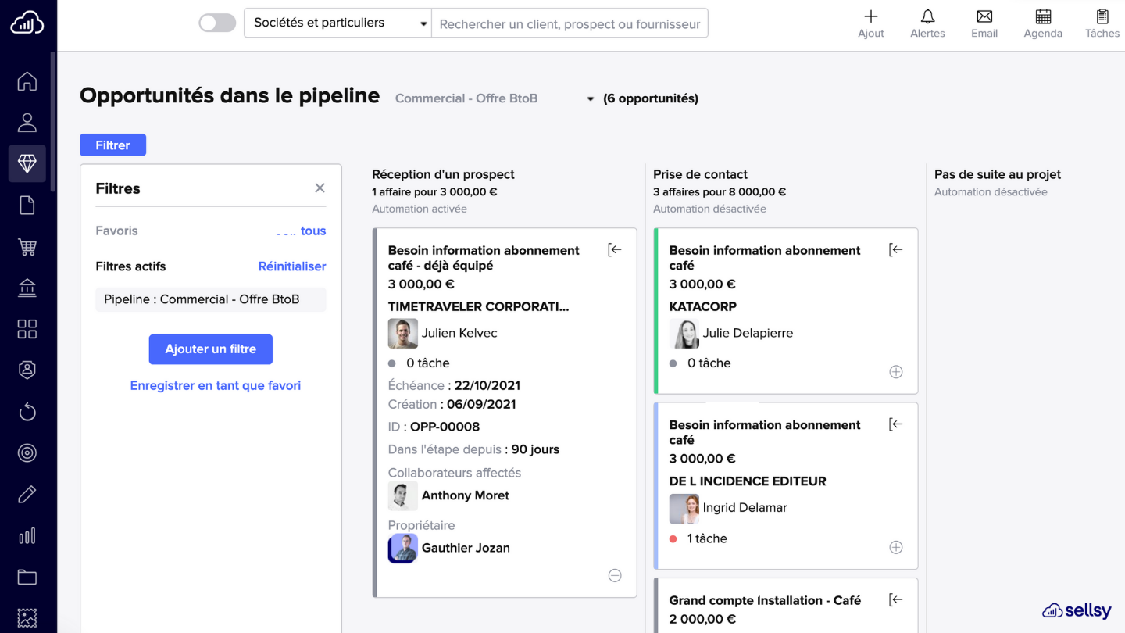Image resolution: width=1125 pixels, height=633 pixels.
Task: Open the shopping cart icon in sidebar
Action: pos(27,247)
